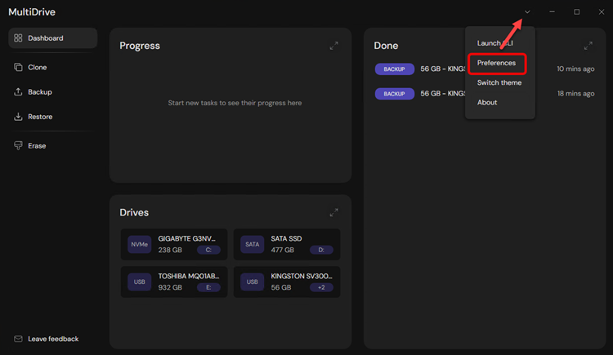613x355 pixels.
Task: Expand the Done panel to full view
Action: click(x=588, y=46)
